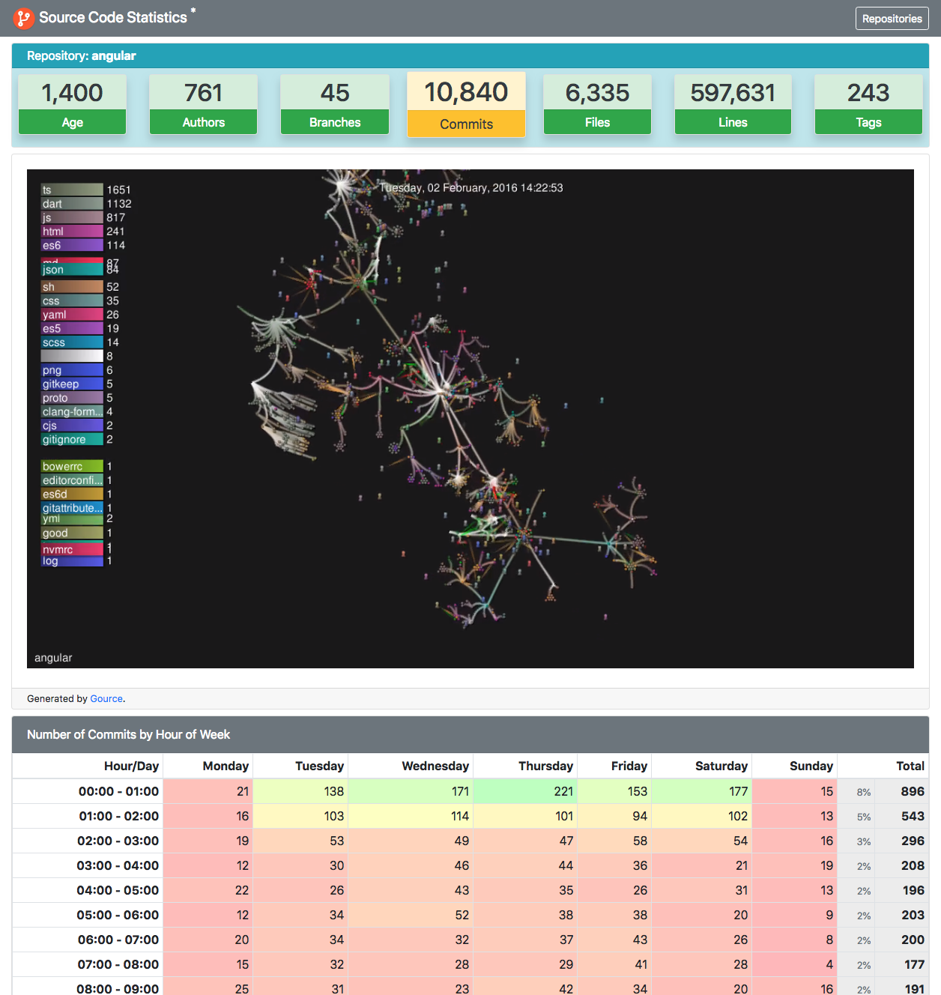This screenshot has width=941, height=995.
Task: Click the sh file type legend bar
Action: (x=72, y=287)
